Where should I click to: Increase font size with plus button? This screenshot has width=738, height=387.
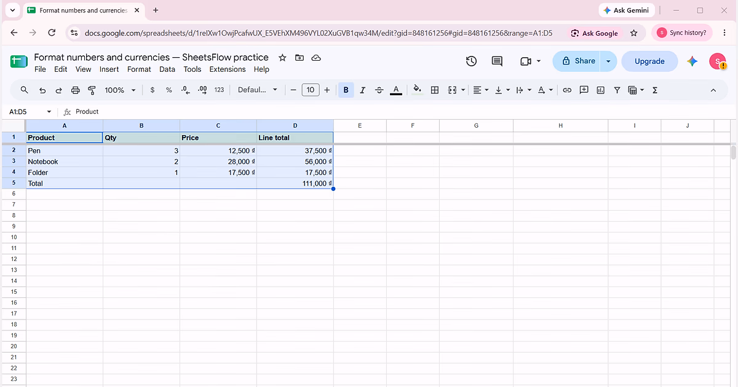[327, 90]
